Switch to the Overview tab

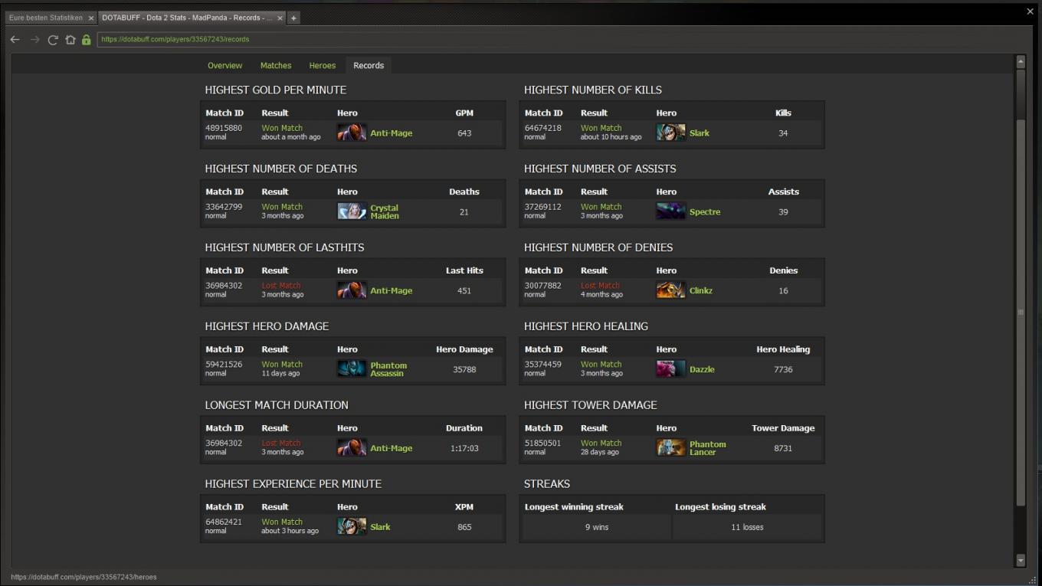click(x=224, y=66)
